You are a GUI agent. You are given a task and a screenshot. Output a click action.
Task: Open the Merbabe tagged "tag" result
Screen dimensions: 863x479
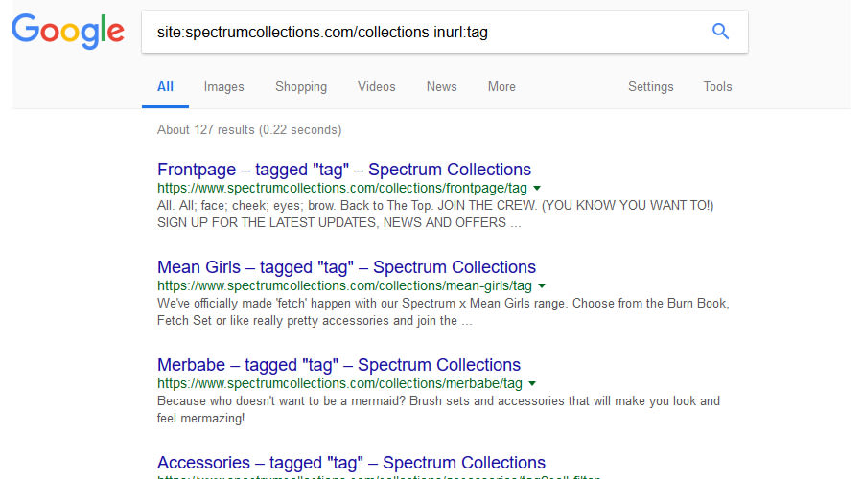pos(338,365)
